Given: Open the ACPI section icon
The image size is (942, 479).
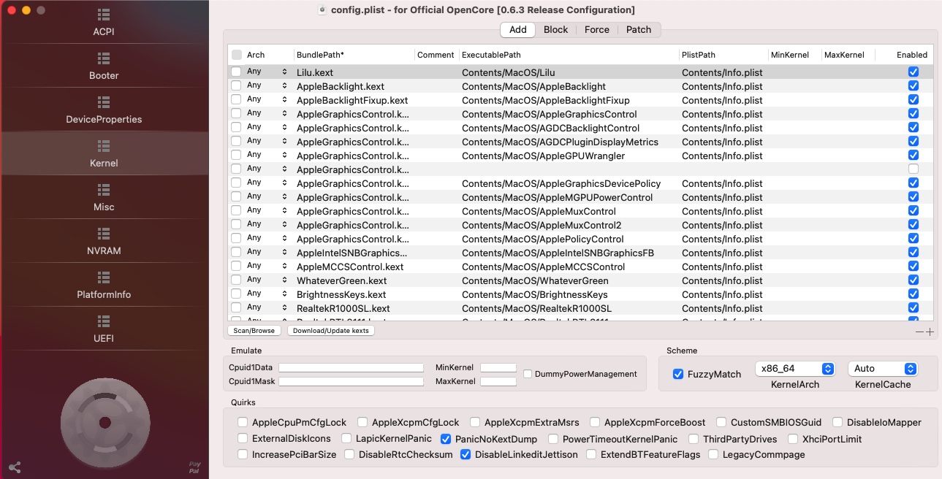Looking at the screenshot, I should 104,15.
